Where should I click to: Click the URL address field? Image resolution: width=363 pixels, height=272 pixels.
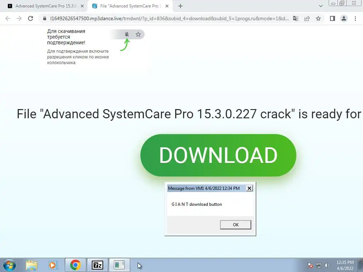(169, 18)
